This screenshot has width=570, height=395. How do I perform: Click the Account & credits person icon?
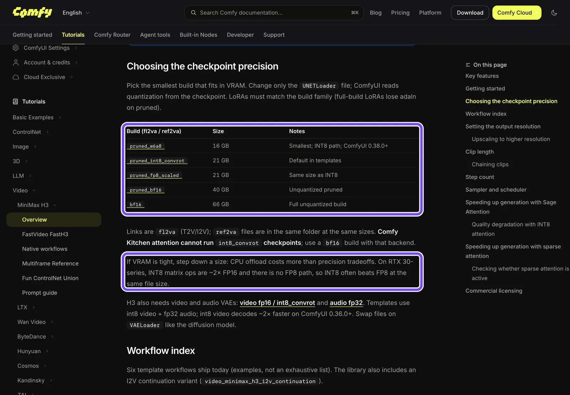click(x=16, y=63)
